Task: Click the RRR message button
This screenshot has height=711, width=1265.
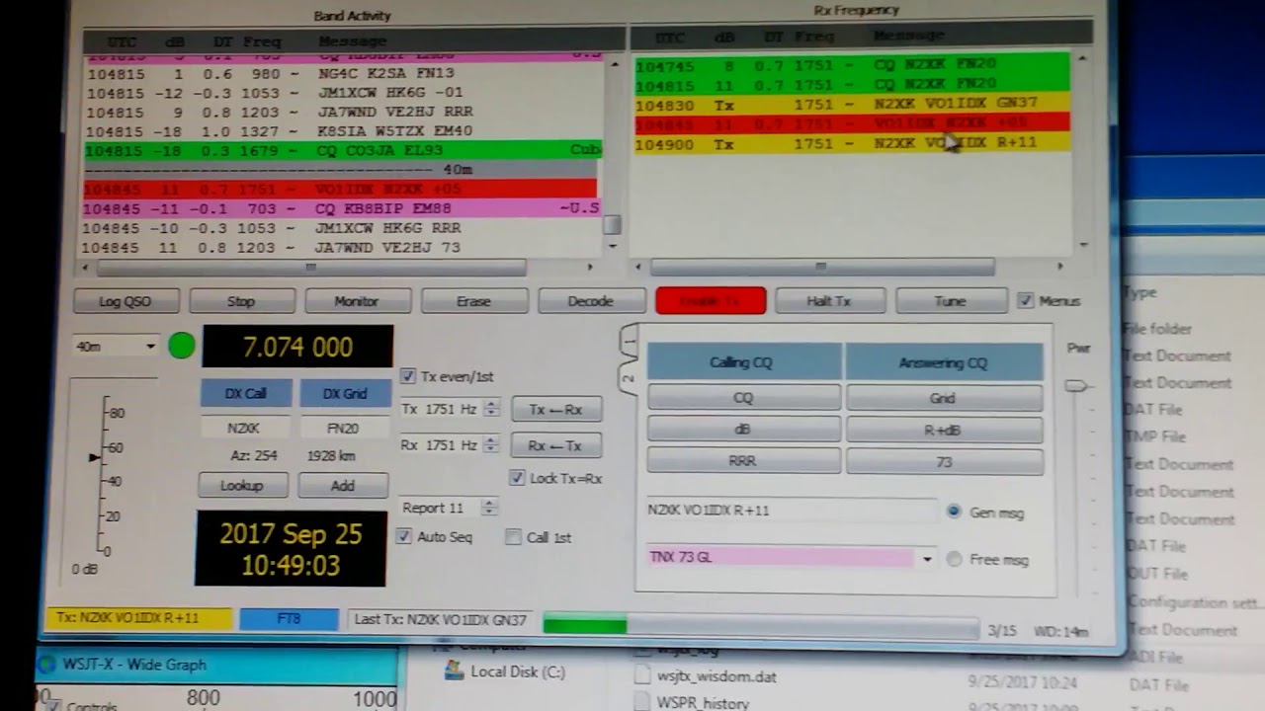Action: coord(743,461)
